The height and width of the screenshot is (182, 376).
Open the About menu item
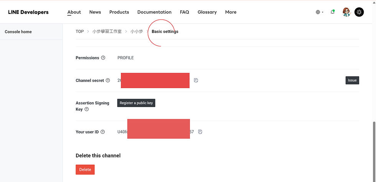(x=74, y=12)
